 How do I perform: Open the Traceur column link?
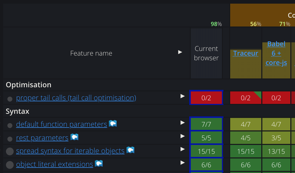(245, 53)
